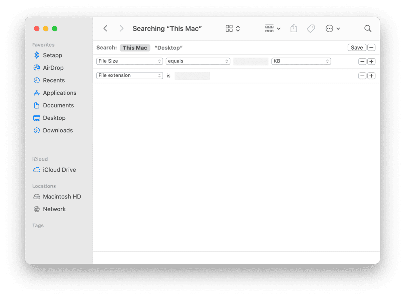Switch search scope to Desktop

tap(169, 48)
